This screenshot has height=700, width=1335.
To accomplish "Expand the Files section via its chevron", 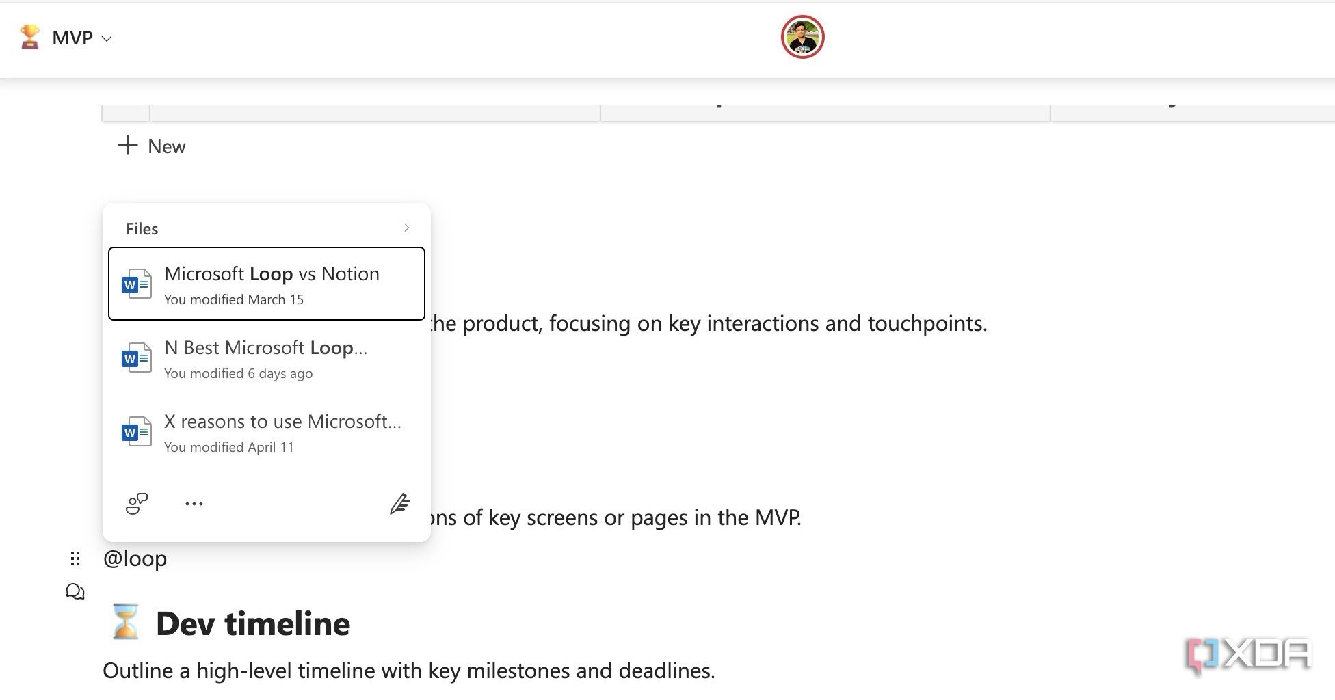I will click(406, 228).
